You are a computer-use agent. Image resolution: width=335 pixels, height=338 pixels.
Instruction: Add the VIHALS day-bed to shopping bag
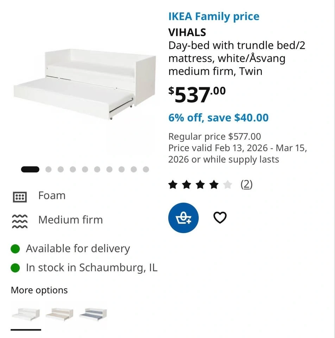pos(183,218)
